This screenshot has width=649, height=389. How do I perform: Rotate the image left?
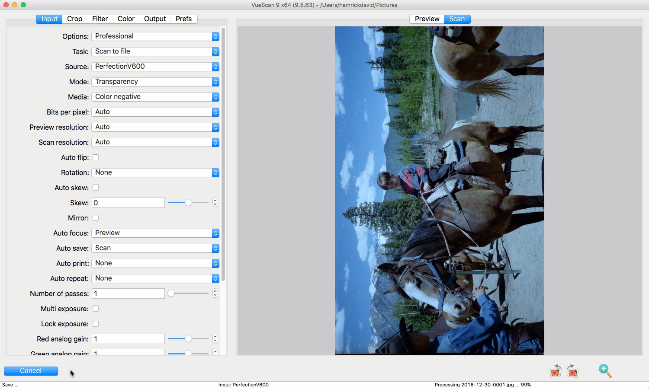[555, 371]
